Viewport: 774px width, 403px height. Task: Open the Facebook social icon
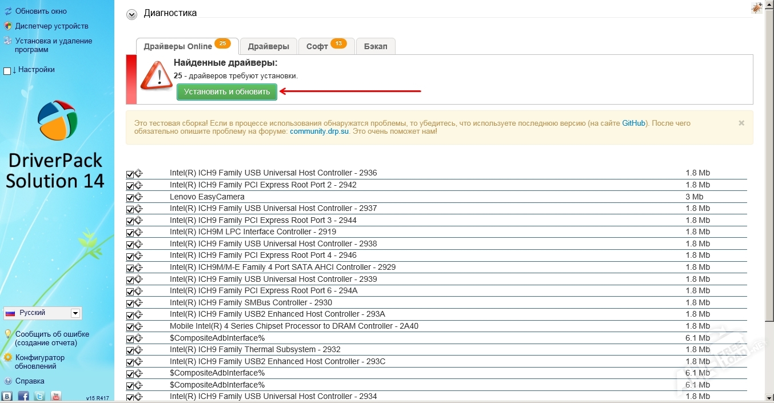[23, 396]
